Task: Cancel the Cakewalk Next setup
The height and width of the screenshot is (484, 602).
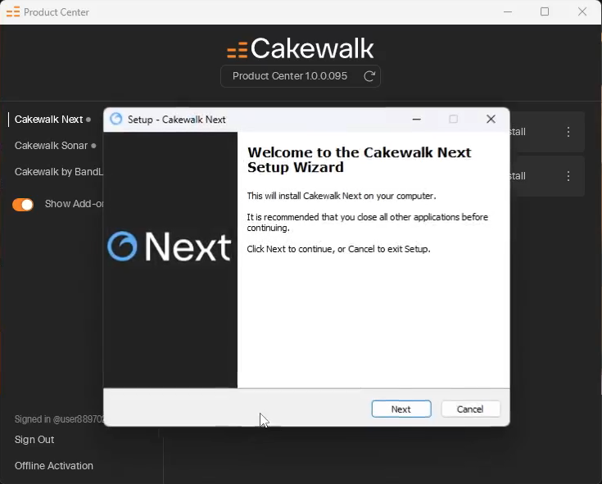Action: click(x=470, y=409)
